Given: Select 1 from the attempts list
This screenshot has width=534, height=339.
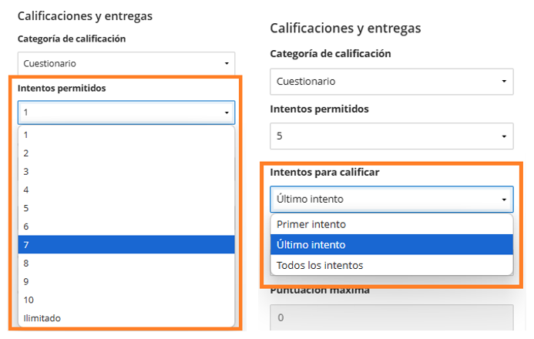Looking at the screenshot, I should 126,134.
